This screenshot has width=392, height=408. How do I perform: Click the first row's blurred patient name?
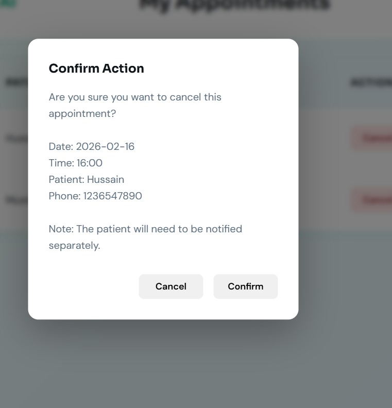tap(16, 138)
